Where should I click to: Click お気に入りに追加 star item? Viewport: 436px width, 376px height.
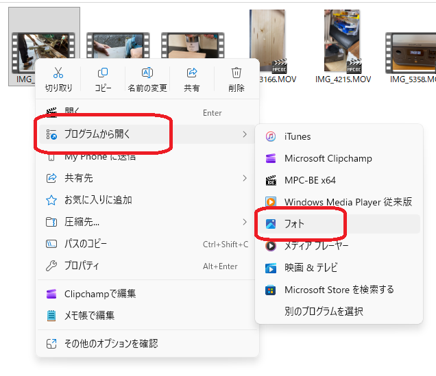click(147, 200)
